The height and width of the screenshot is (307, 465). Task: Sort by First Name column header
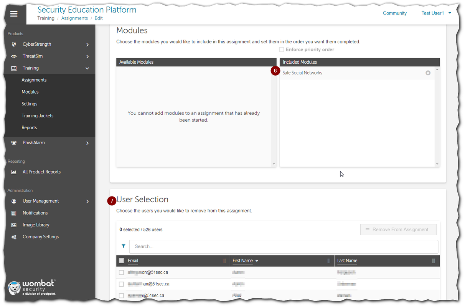[x=243, y=261]
